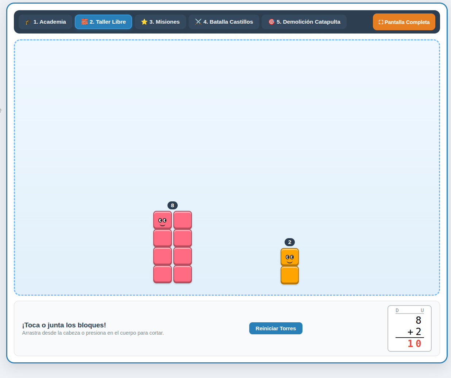Click the Pantalla Completa fullscreen button
This screenshot has width=451, height=378.
tap(404, 22)
